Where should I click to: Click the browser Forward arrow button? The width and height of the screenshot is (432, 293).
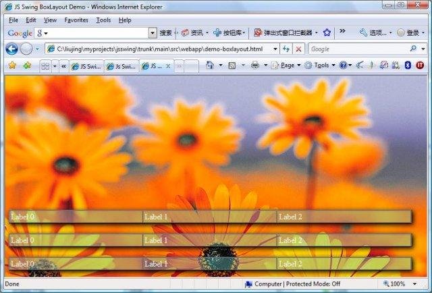(x=26, y=49)
